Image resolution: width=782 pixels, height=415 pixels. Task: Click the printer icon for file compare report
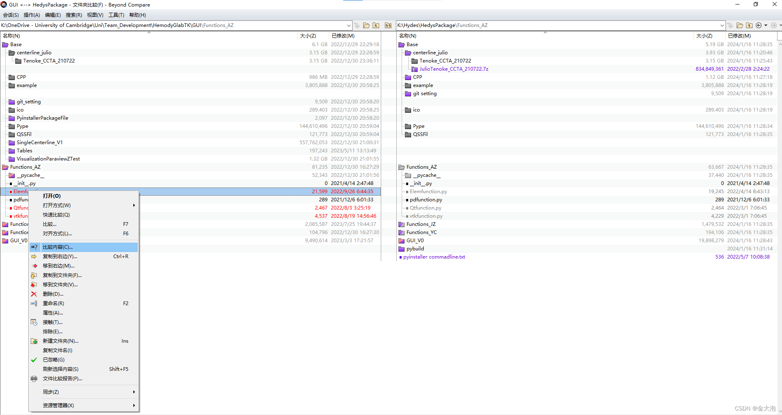coord(34,379)
